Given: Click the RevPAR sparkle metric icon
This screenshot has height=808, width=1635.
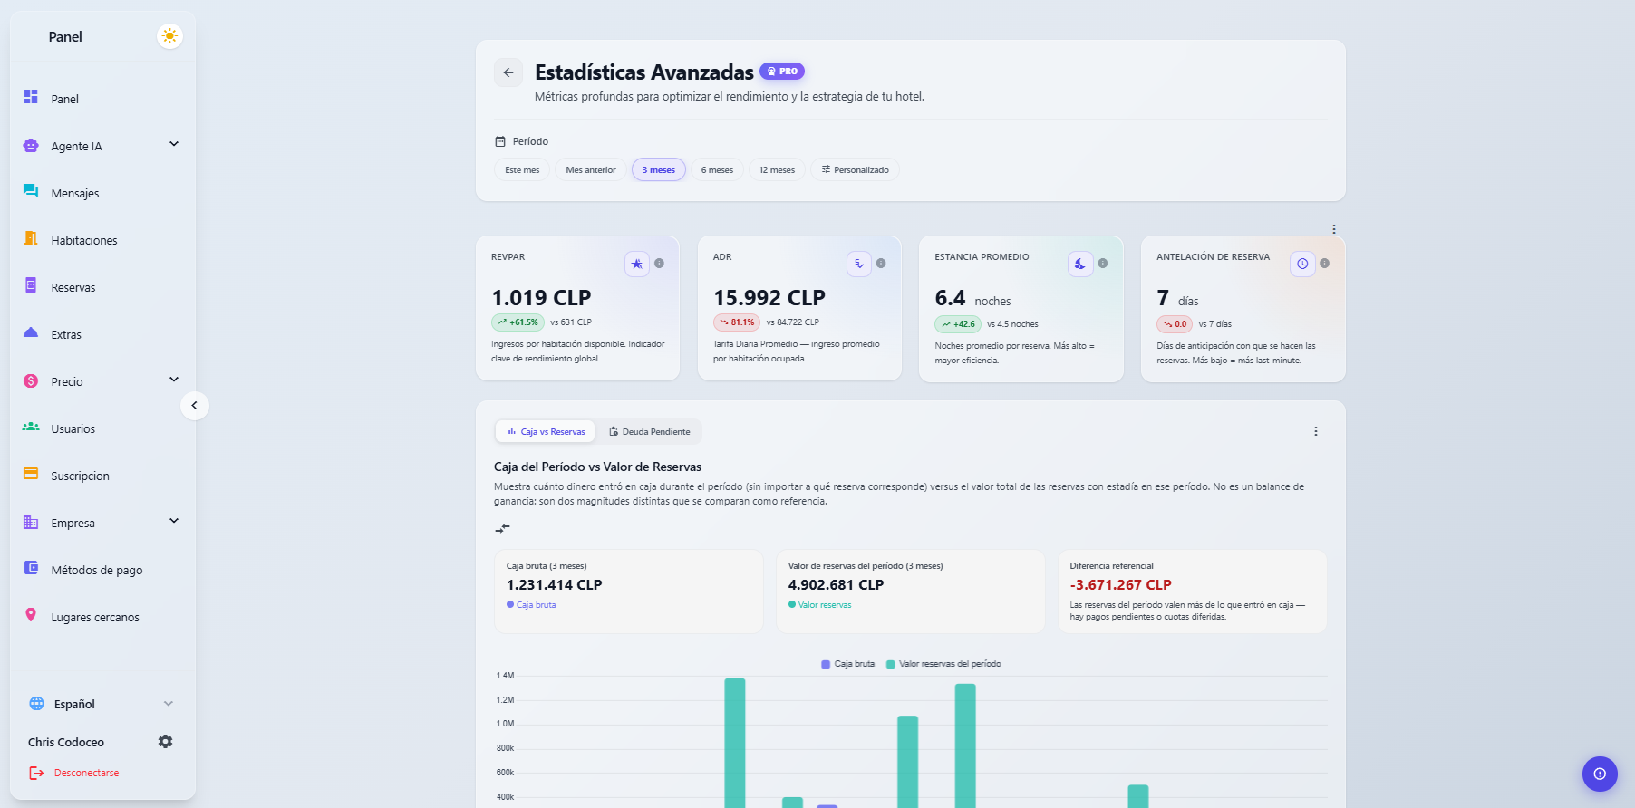Looking at the screenshot, I should [x=637, y=264].
